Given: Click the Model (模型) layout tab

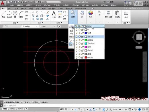Looking at the screenshot, I should (x=5, y=109).
